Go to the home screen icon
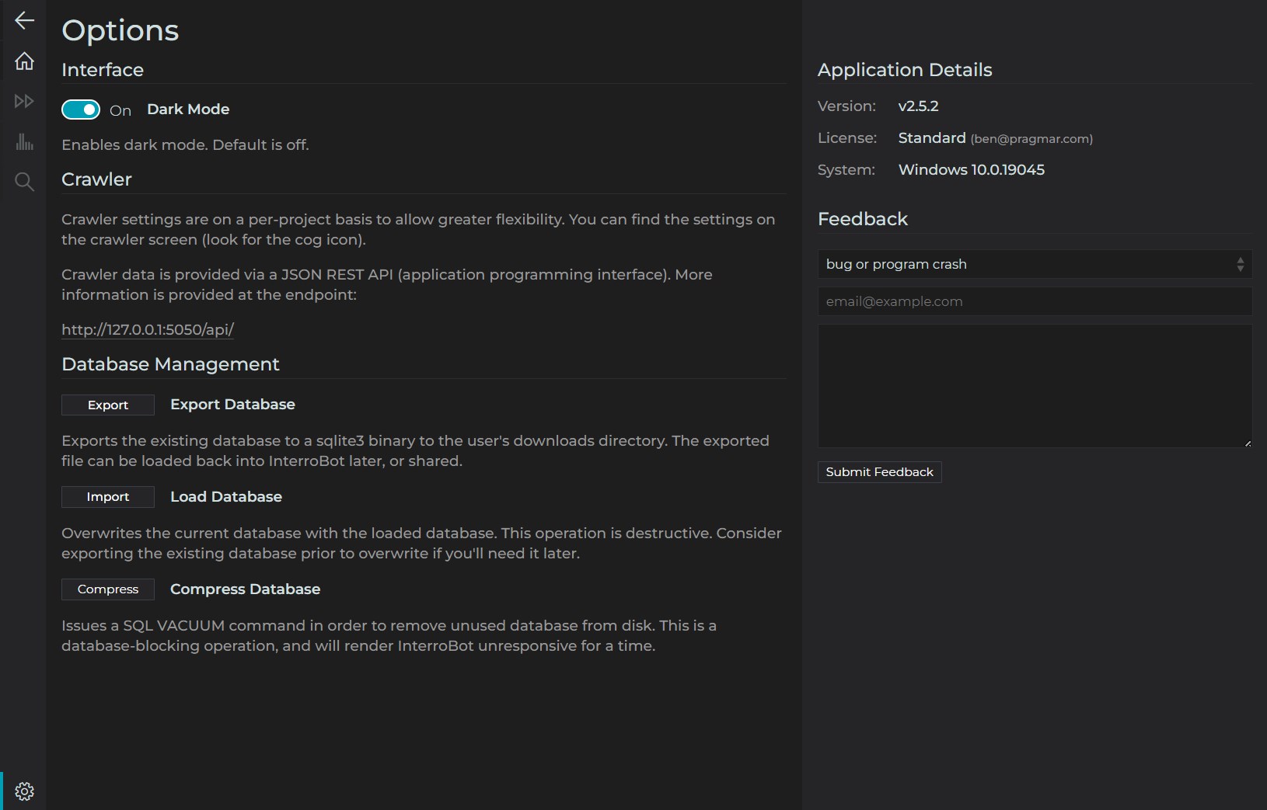The width and height of the screenshot is (1267, 810). [24, 61]
